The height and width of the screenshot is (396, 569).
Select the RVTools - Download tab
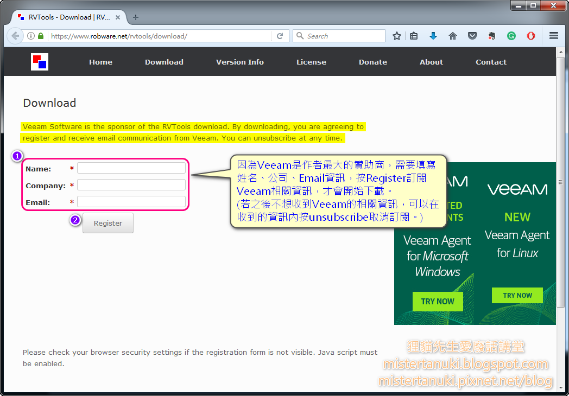(69, 17)
